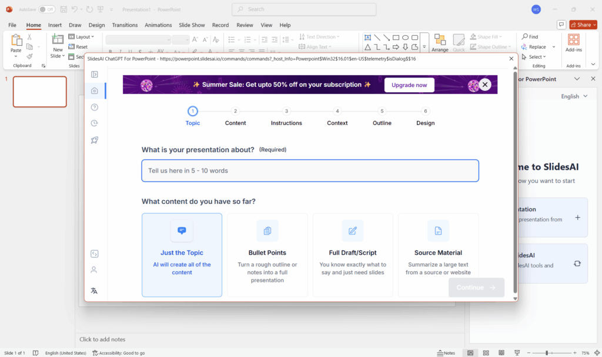Screen dimensions: 602x357
Task: Click the home icon in SlidesAI sidebar
Action: [94, 90]
